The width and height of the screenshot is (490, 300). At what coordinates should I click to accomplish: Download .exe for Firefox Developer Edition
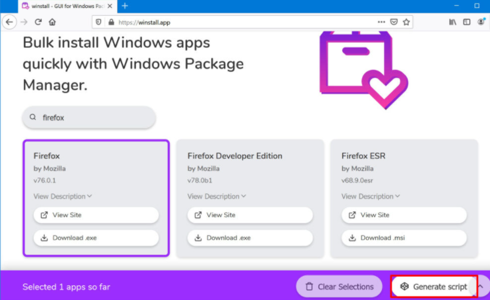click(250, 238)
